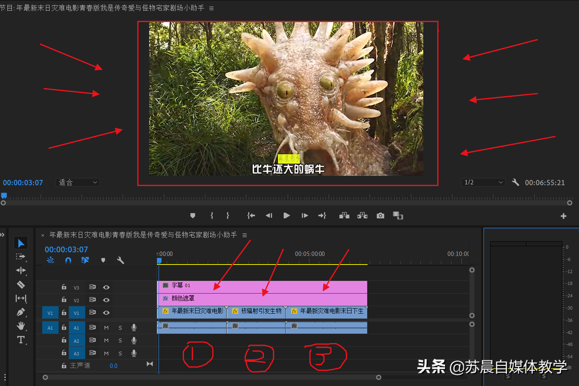Click timeline timecode 00:00:03:07
The image size is (579, 386).
pyautogui.click(x=66, y=249)
